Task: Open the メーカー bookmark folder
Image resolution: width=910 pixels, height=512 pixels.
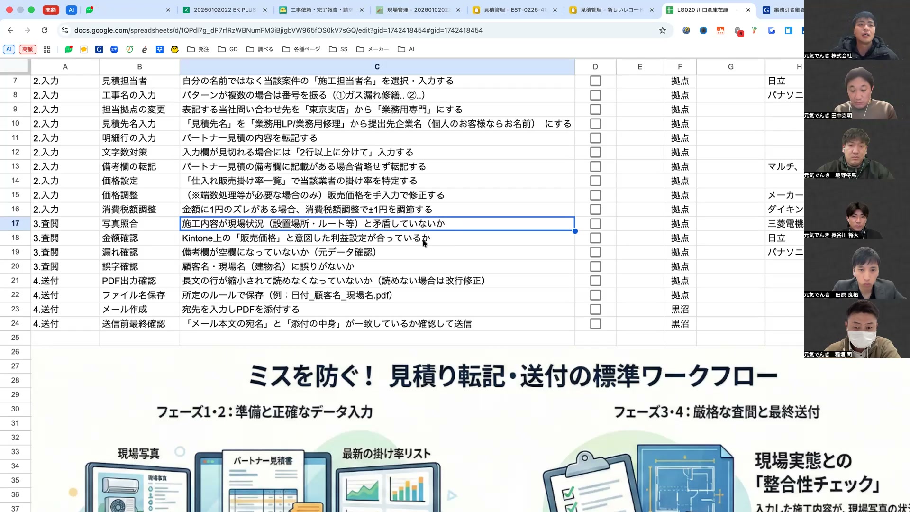Action: coord(373,49)
